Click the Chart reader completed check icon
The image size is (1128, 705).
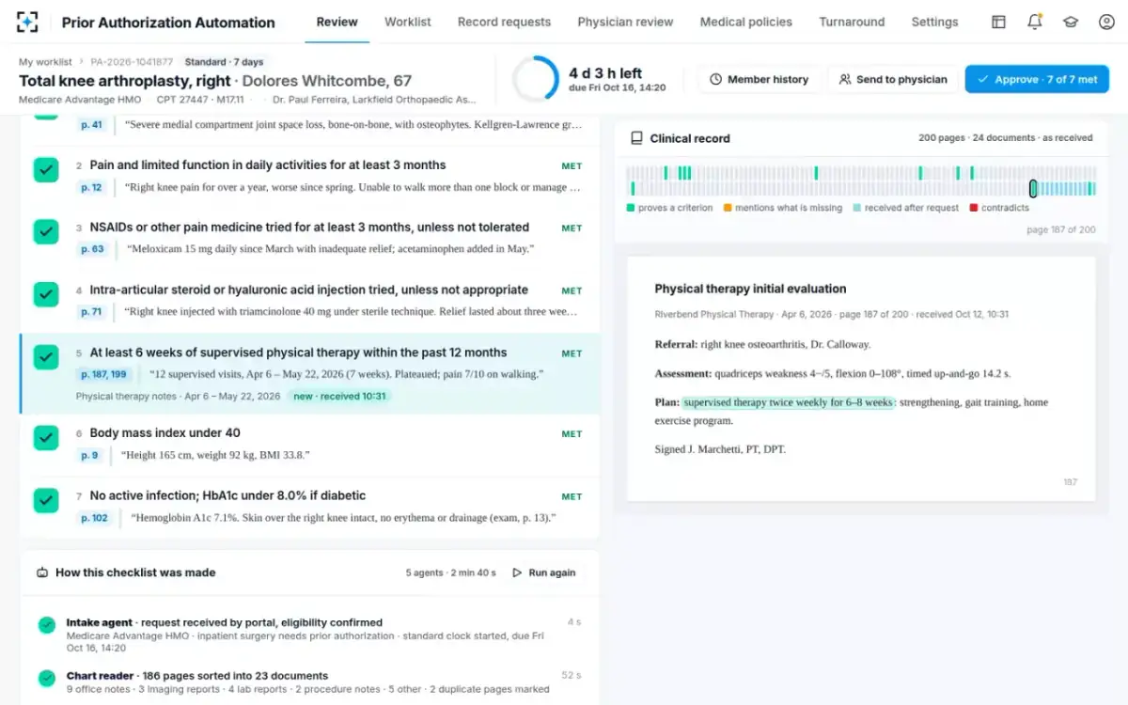46,679
